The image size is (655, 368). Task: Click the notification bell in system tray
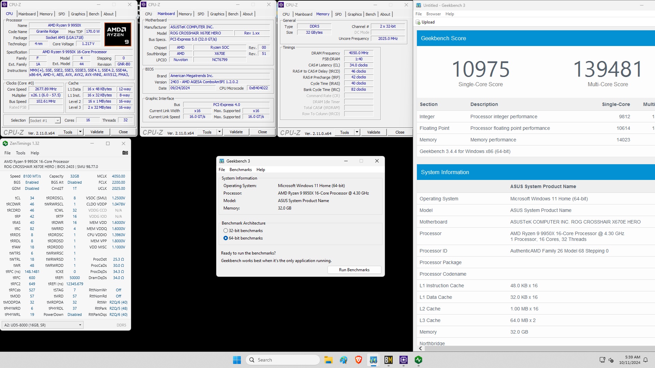[x=645, y=360]
